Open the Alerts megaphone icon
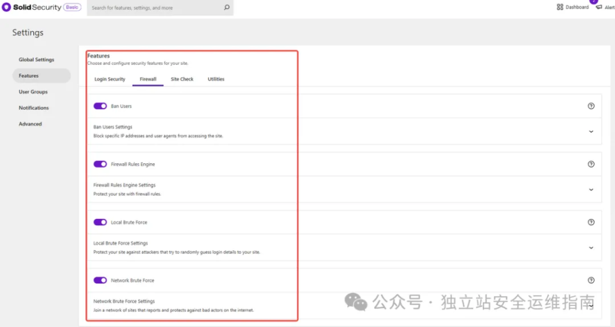Viewport: 615px width, 327px height. 599,7
